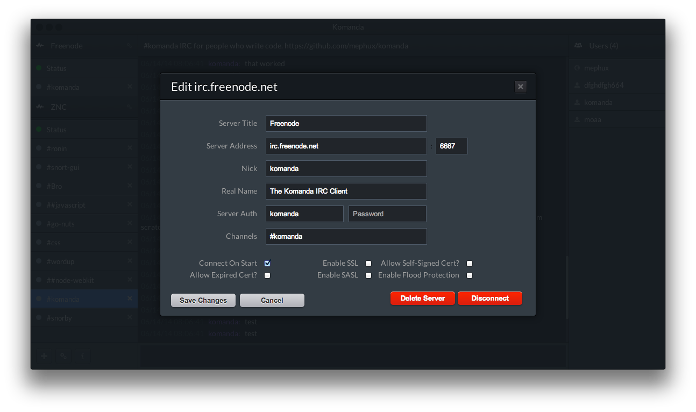Open the Status row under Freenode
Image resolution: width=696 pixels, height=412 pixels.
(x=84, y=68)
